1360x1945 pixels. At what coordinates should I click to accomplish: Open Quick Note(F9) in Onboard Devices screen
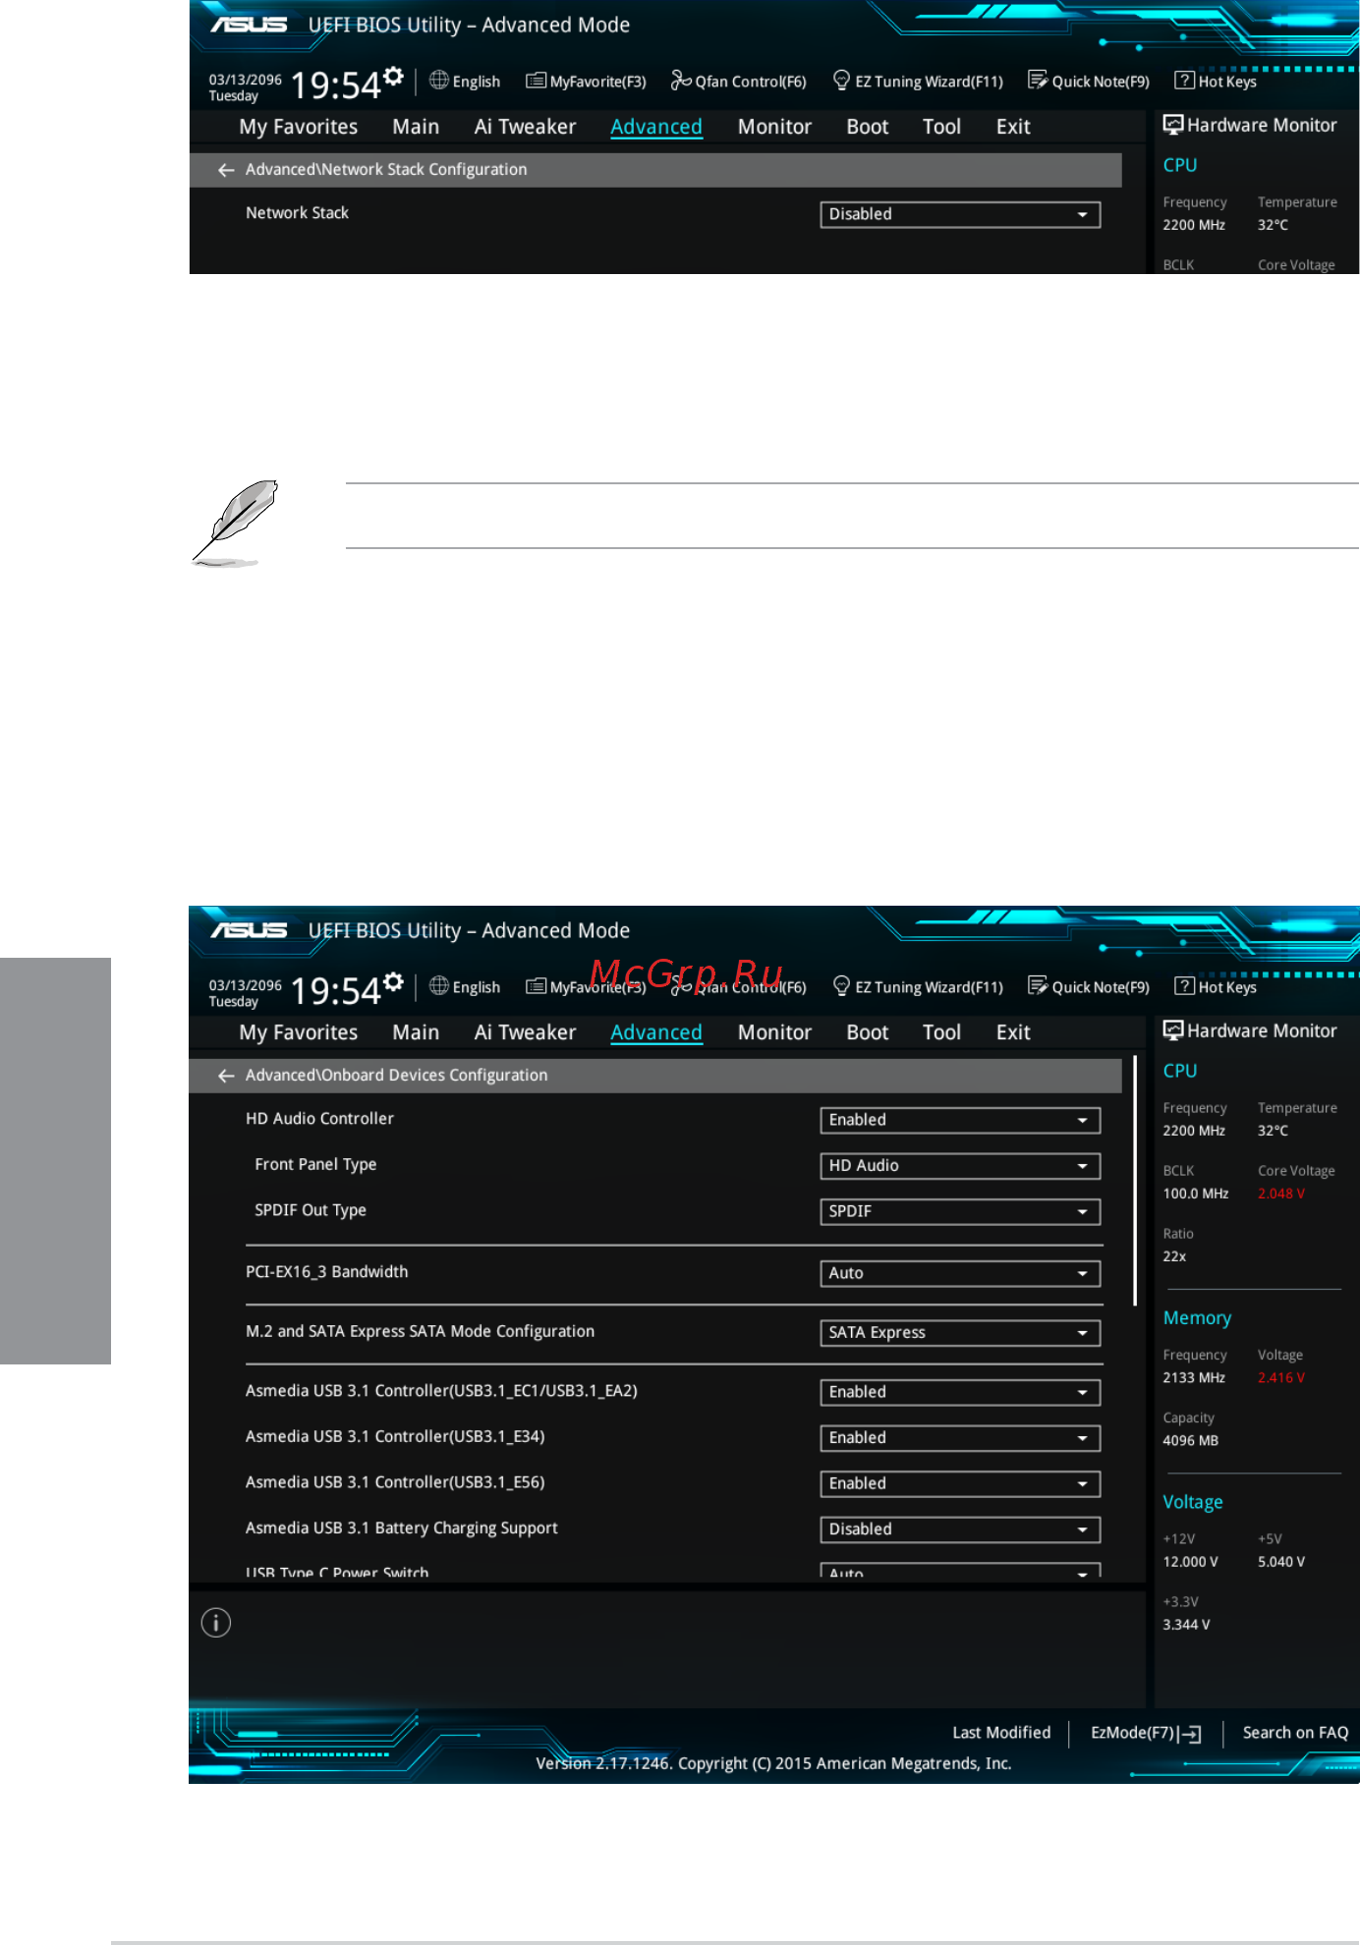pyautogui.click(x=1088, y=987)
